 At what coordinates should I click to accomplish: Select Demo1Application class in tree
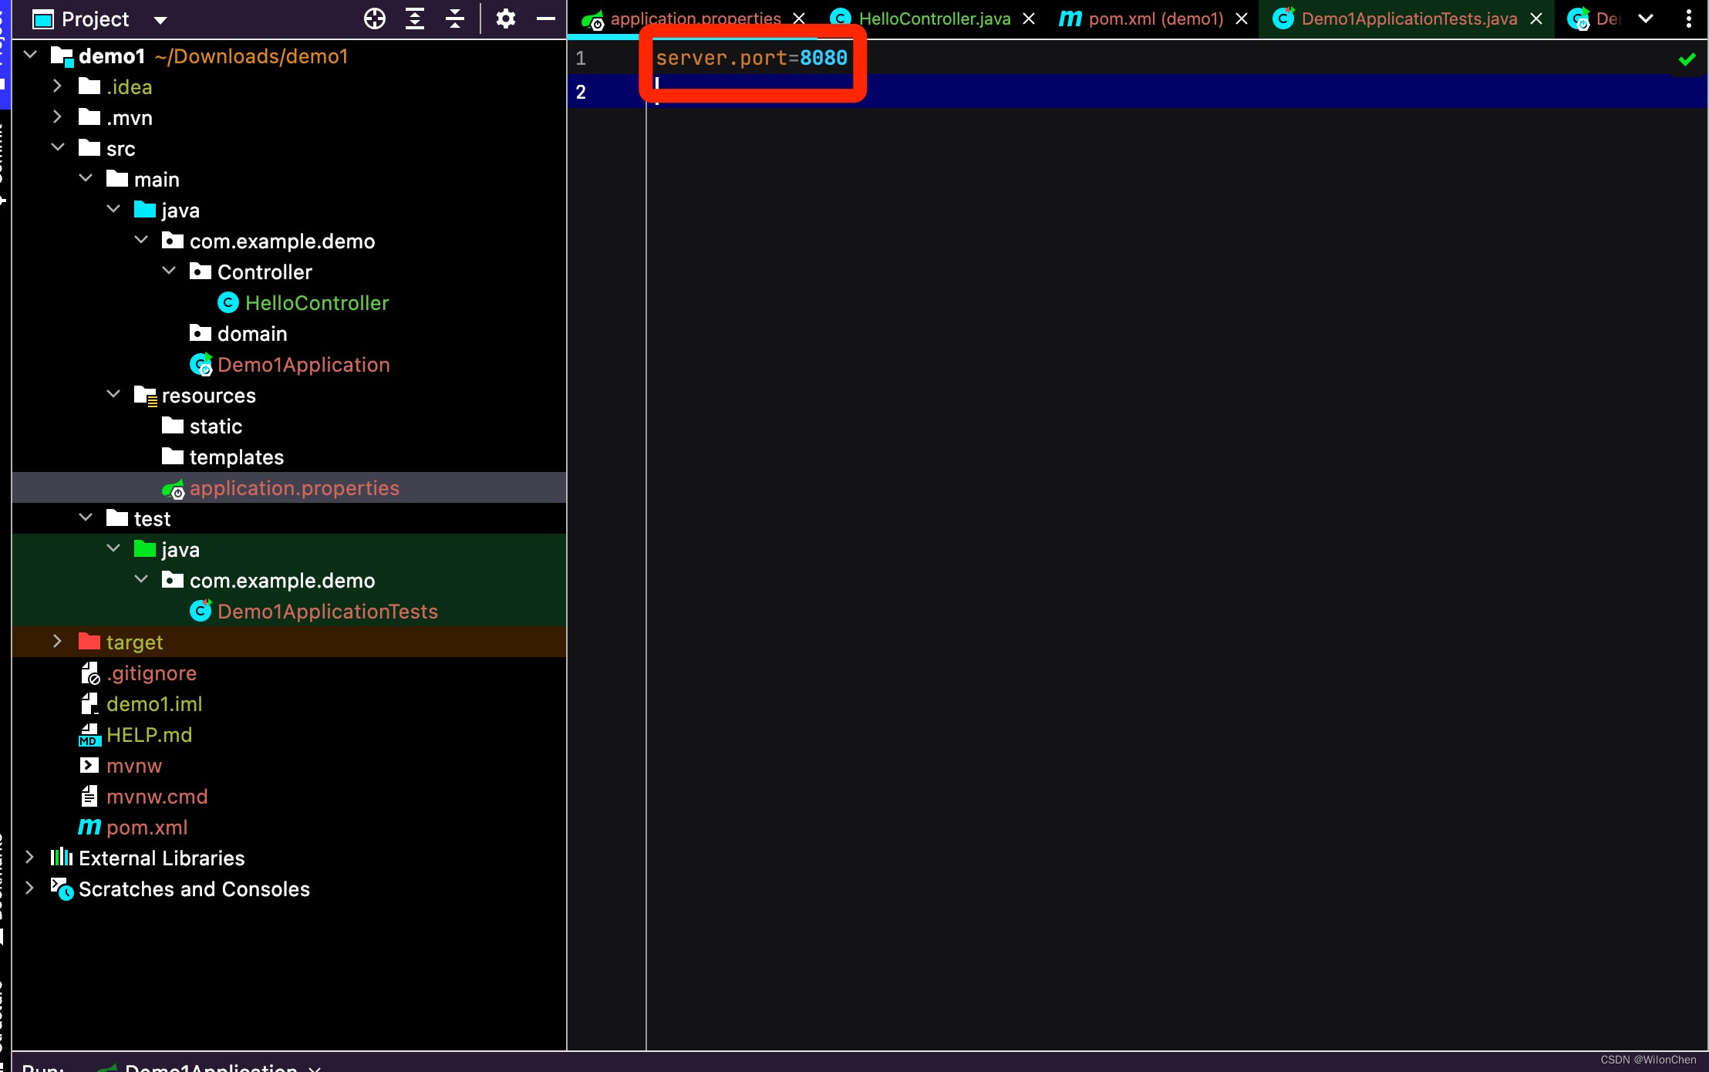(303, 365)
